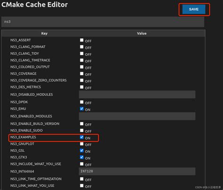
Task: Click the NS3_ENABLED_MODULES value field
Action: click(137, 116)
